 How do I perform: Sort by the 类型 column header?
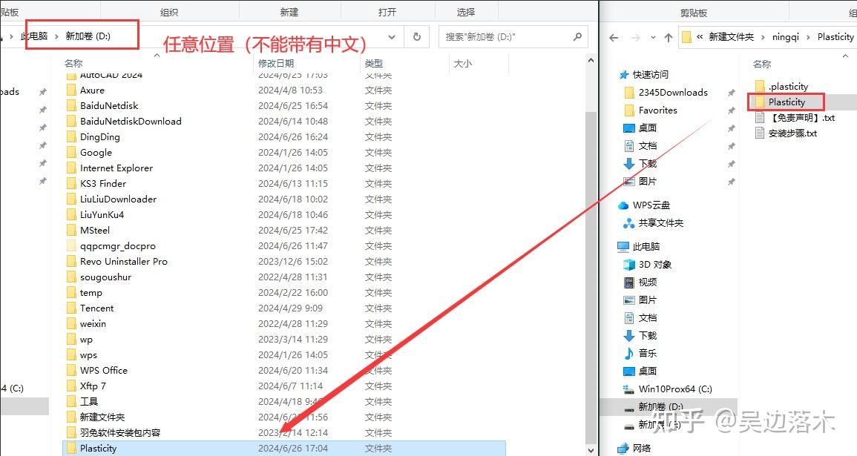pos(374,63)
